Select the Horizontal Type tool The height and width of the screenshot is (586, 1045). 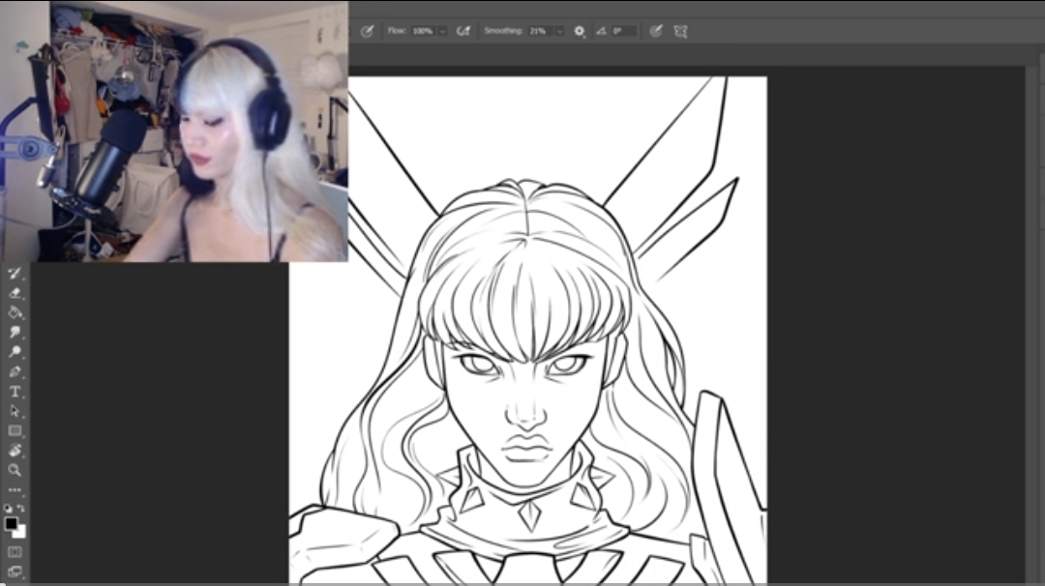(x=15, y=392)
